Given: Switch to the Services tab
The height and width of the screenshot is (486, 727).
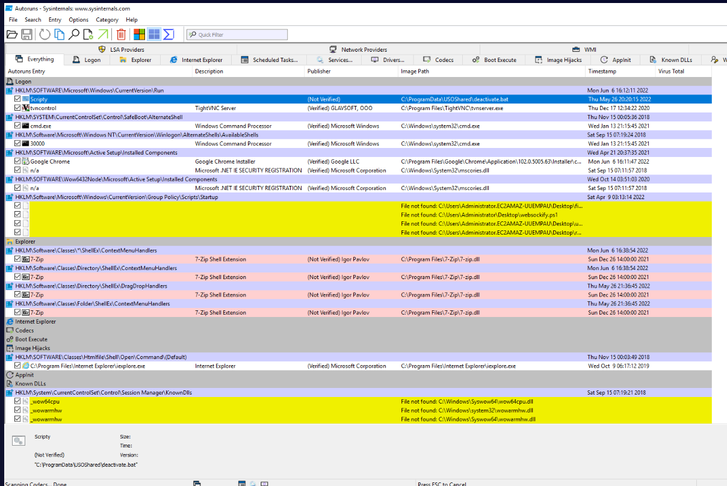Looking at the screenshot, I should coord(335,60).
